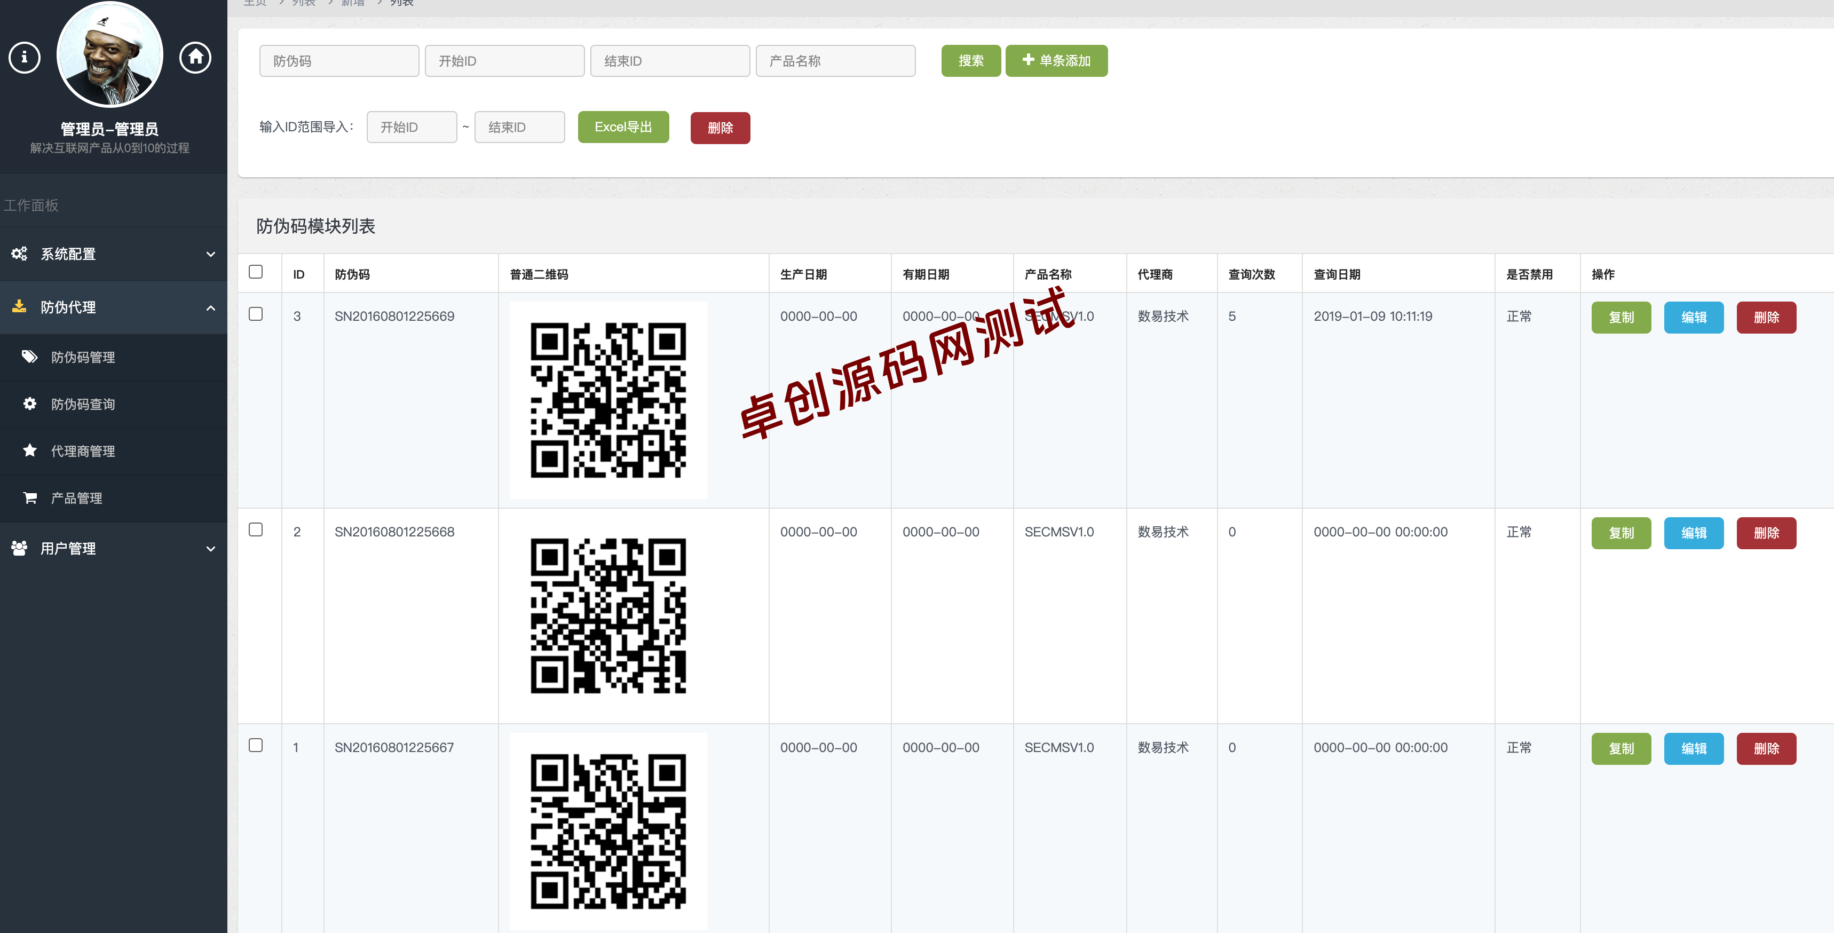
Task: Click the 结束ID field in ID range import
Action: 520,128
